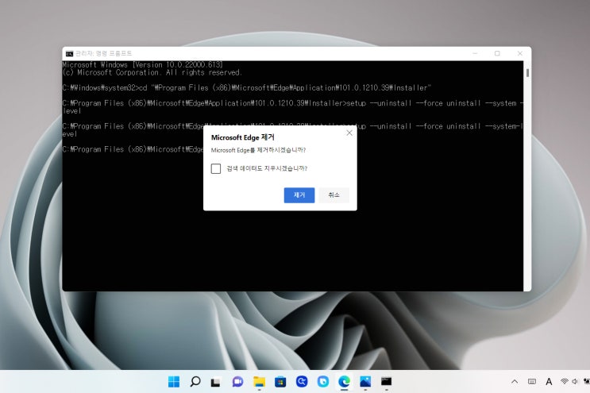Switch to Command Prompt taskbar icon
590x393 pixels.
(386, 382)
